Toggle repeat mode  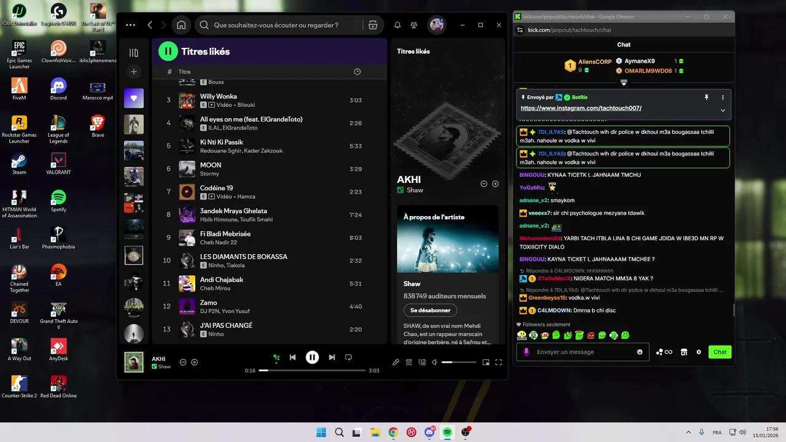click(348, 357)
